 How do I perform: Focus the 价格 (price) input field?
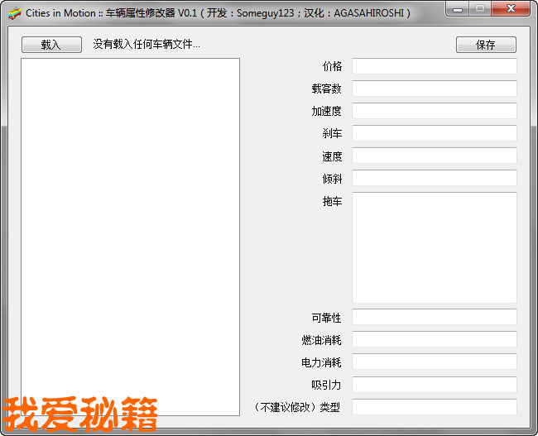point(434,66)
